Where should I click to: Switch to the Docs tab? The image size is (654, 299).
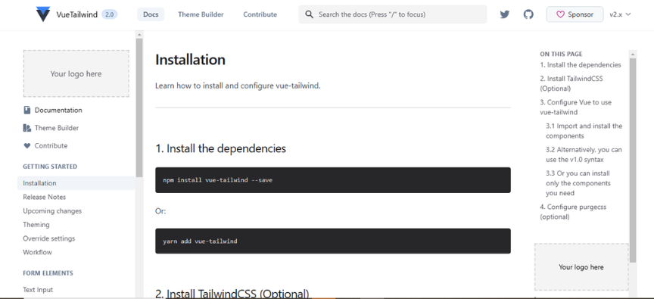point(151,14)
